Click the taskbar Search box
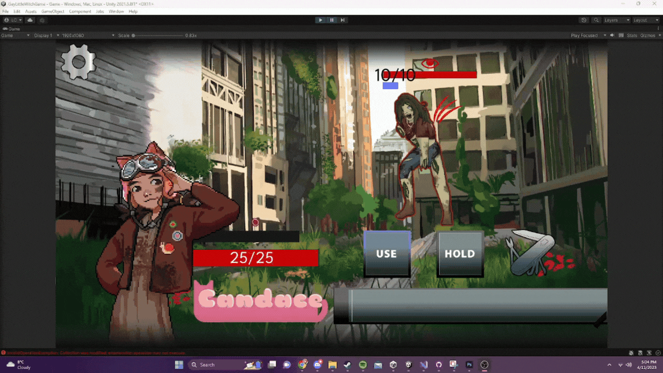663x373 pixels. point(226,364)
